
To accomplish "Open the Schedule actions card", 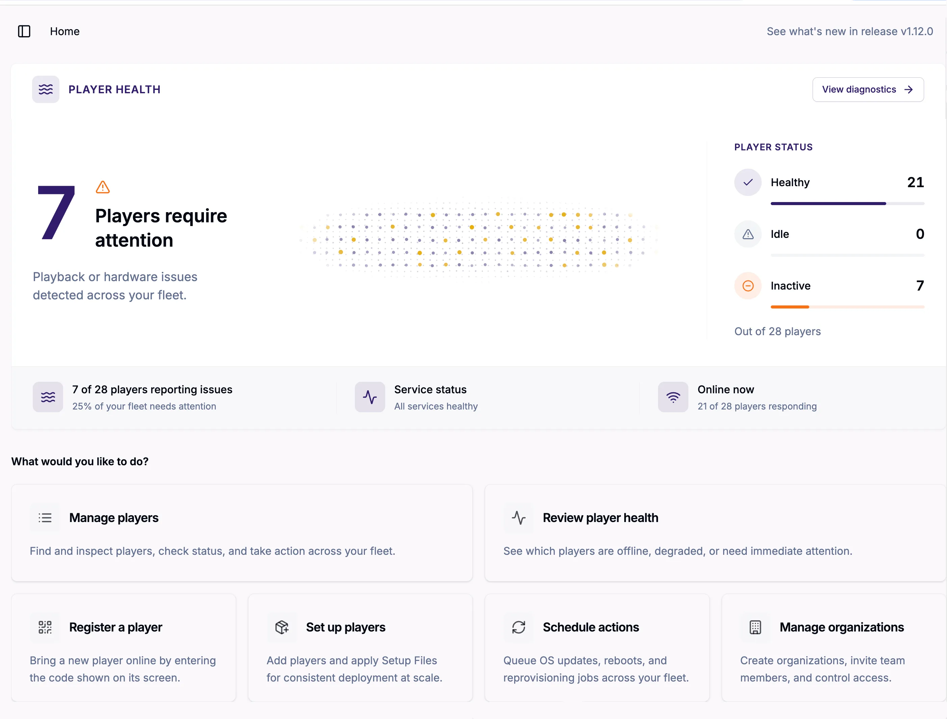I will pos(597,648).
